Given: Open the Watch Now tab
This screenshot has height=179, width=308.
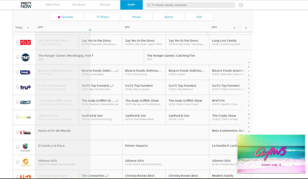Looking at the screenshot, I should (53, 5).
